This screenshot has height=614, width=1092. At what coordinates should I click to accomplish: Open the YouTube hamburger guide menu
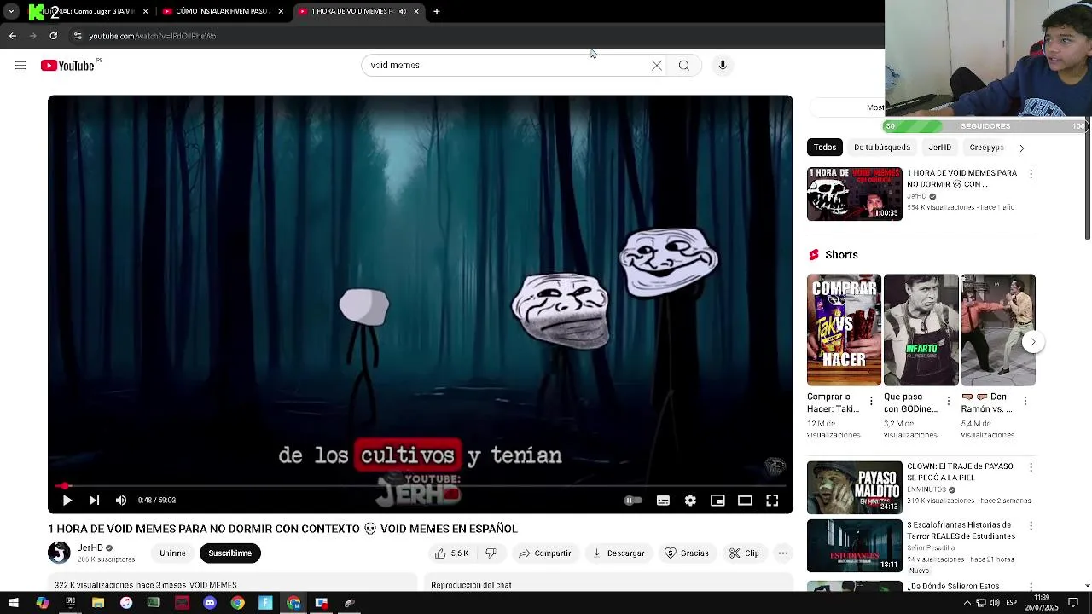pos(20,66)
